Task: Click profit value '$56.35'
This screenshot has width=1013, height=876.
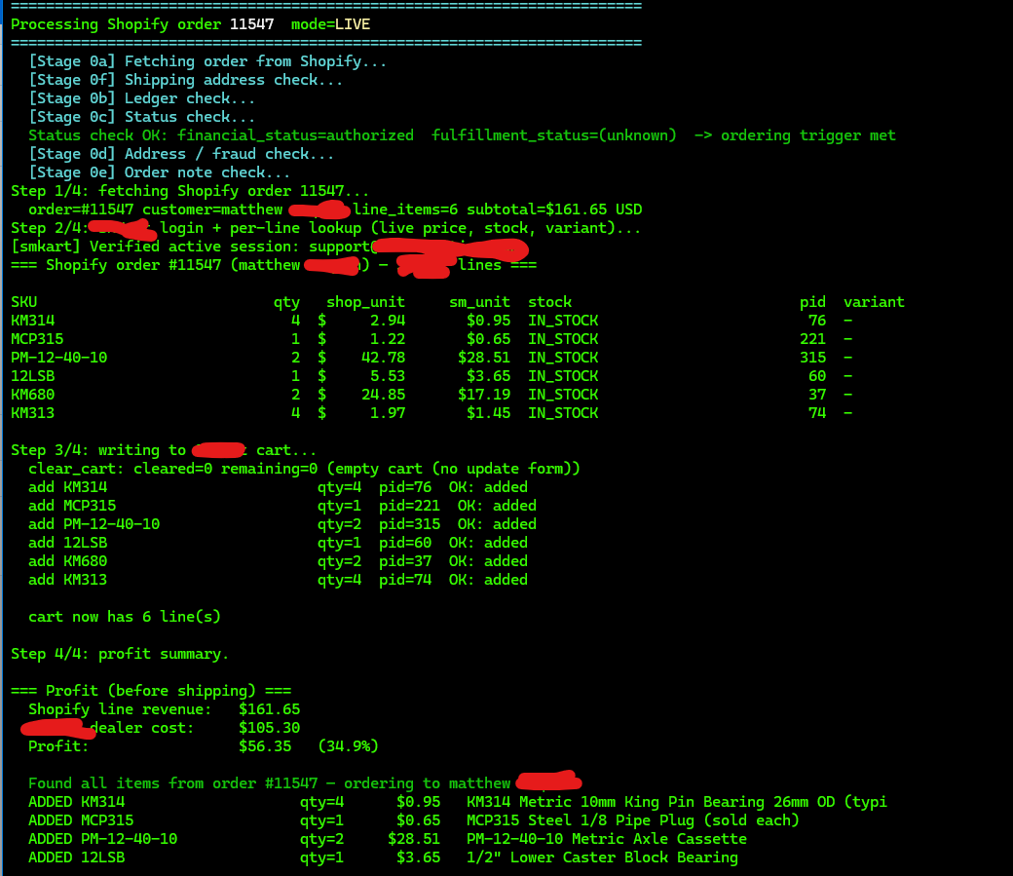Action: tap(265, 746)
